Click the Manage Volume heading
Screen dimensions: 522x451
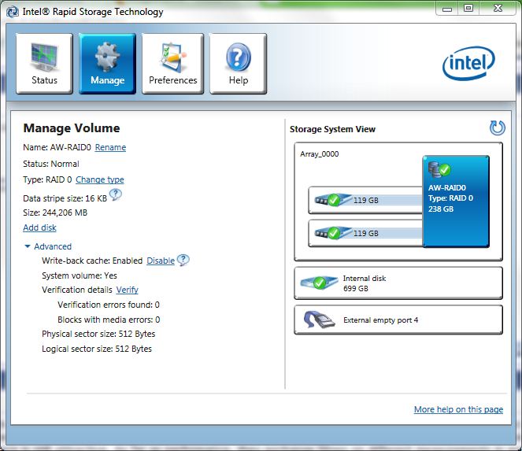(x=72, y=128)
